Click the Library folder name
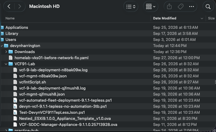216x132 pixels. (12, 34)
